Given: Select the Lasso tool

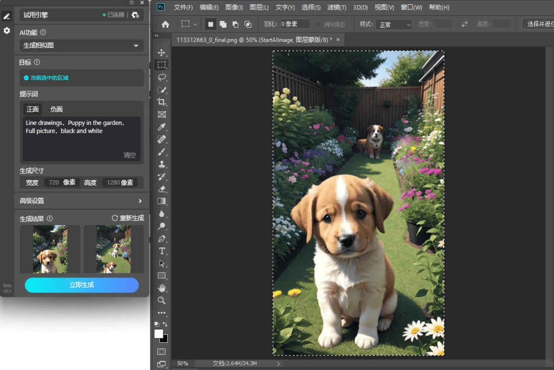Looking at the screenshot, I should (x=161, y=77).
